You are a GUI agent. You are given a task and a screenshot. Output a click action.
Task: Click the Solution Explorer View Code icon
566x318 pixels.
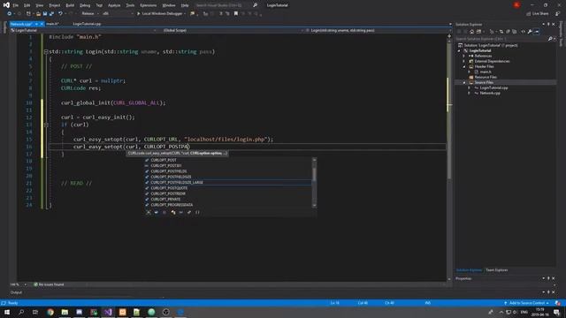tap(523, 32)
